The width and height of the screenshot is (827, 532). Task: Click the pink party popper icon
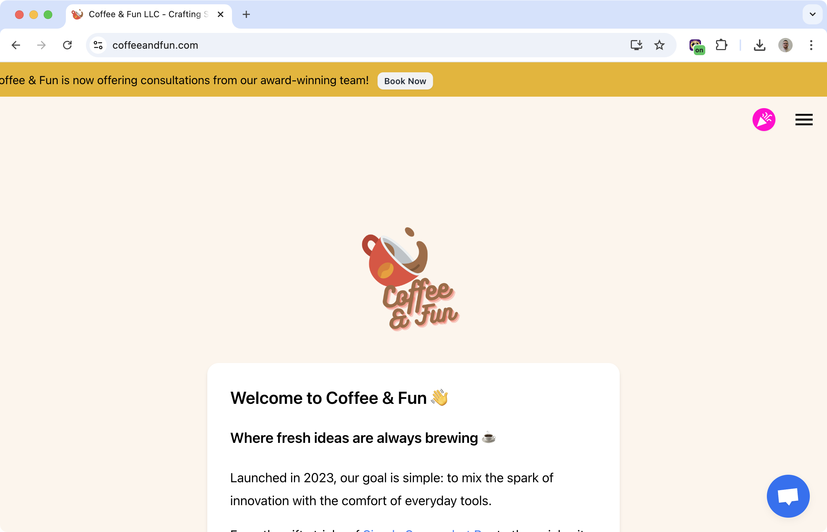(x=764, y=120)
